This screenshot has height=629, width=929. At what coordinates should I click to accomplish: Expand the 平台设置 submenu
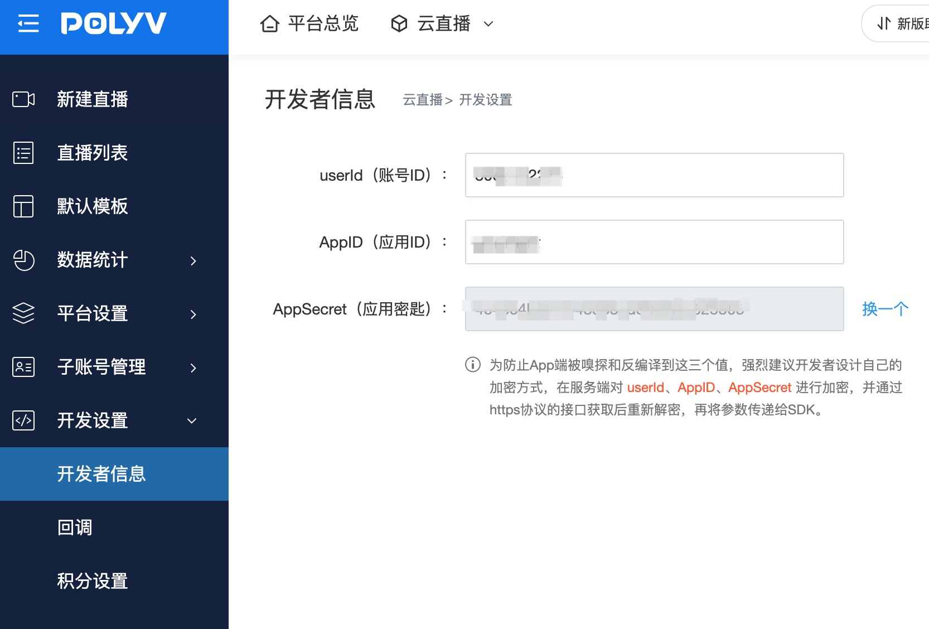tap(193, 314)
